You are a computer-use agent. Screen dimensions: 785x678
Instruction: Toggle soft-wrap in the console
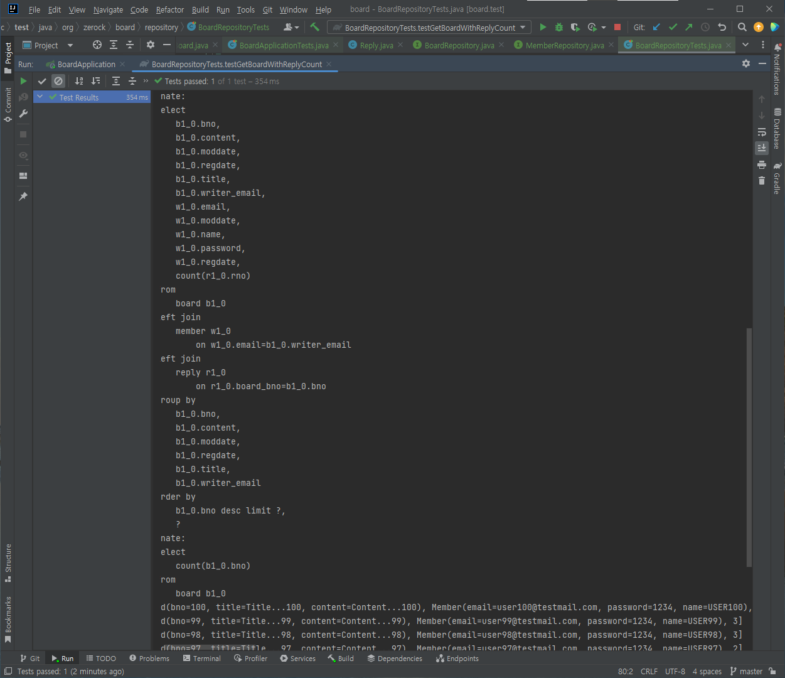pyautogui.click(x=762, y=132)
